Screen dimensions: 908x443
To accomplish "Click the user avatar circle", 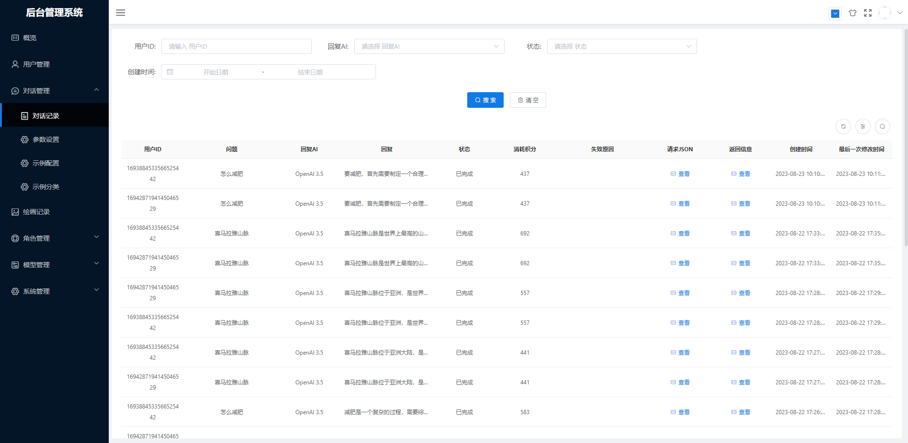I will [885, 13].
